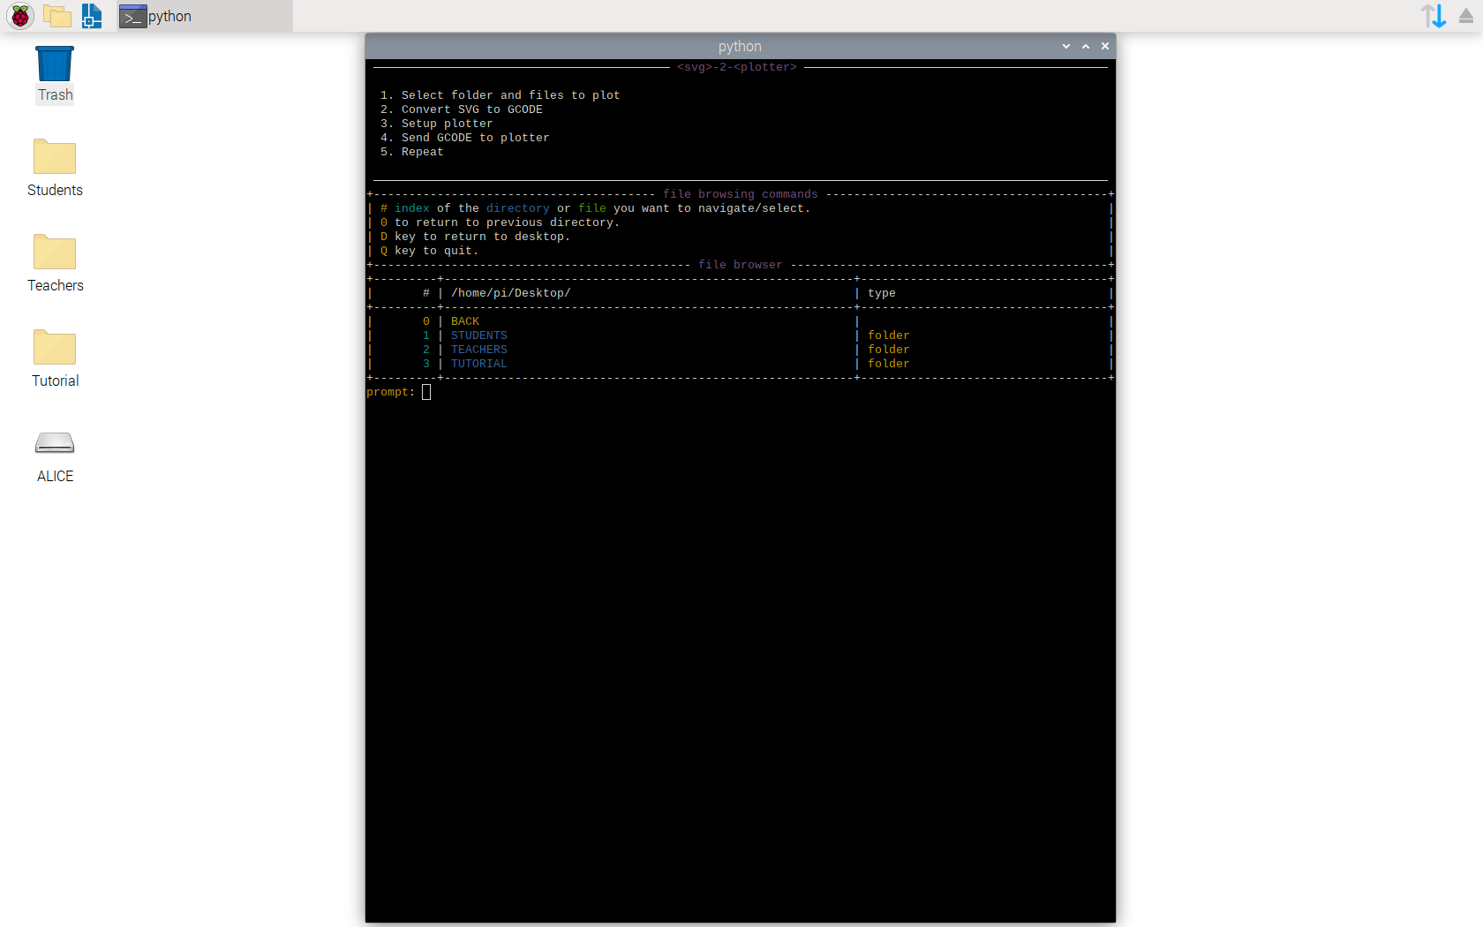1483x927 pixels.
Task: Select the Students desktop folder
Action: tap(55, 168)
